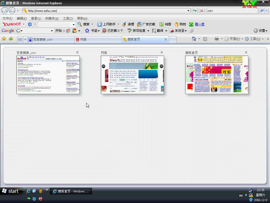Screen dimensions: 270x203
Task: Close the 网易 thumbnail with its X
Action: (162, 52)
